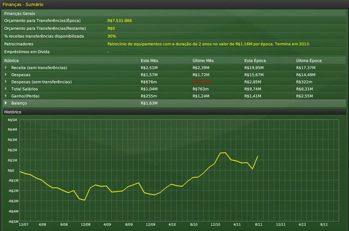Expand the Balanço row arrow
Image resolution: width=349 pixels, height=231 pixels.
coord(6,103)
